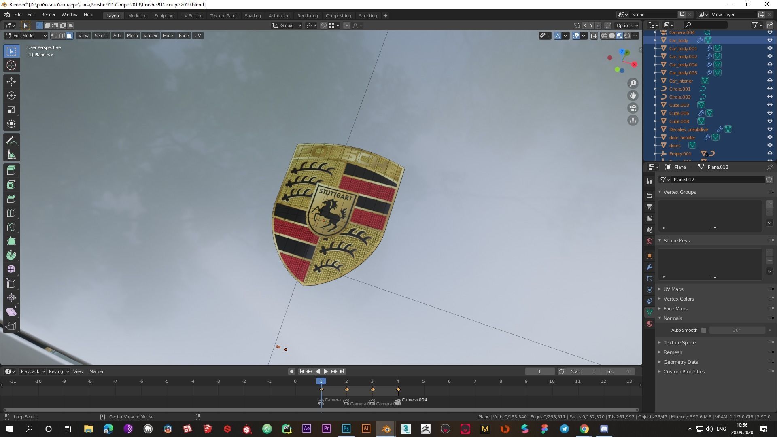Open the Material properties tab
The image size is (777, 437).
pos(650,324)
